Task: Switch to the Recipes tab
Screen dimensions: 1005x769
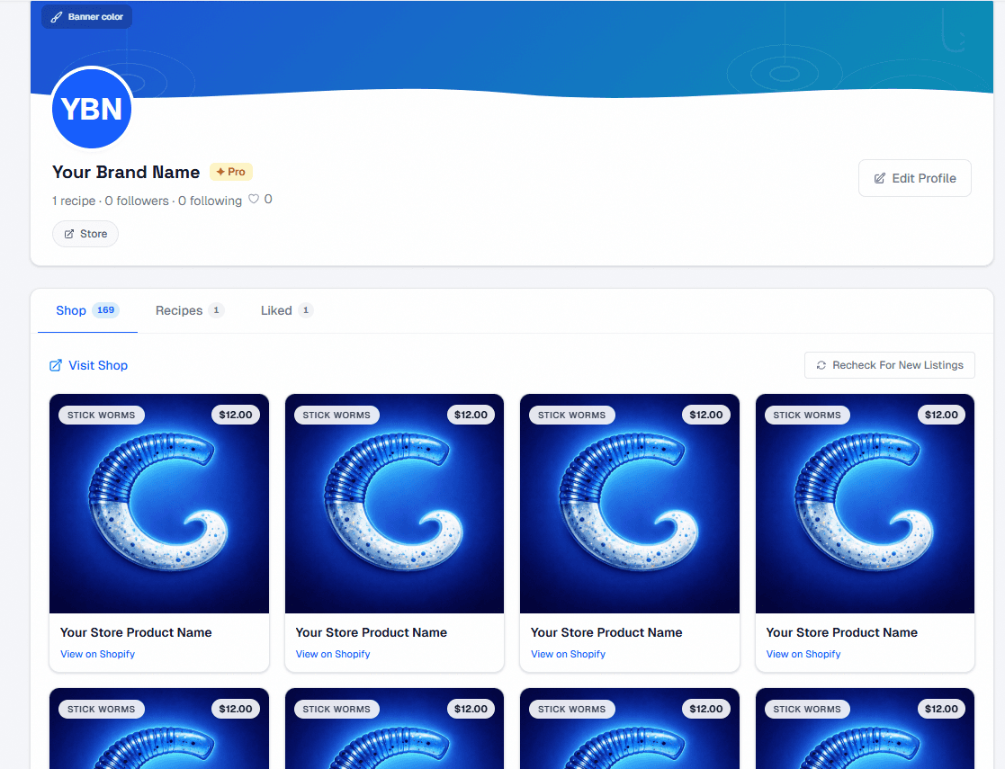Action: (x=179, y=310)
